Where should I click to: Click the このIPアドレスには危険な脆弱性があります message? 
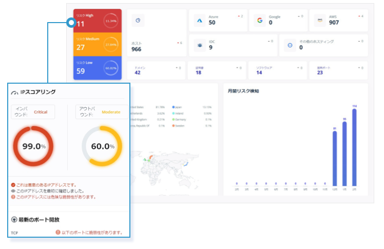tap(56, 197)
